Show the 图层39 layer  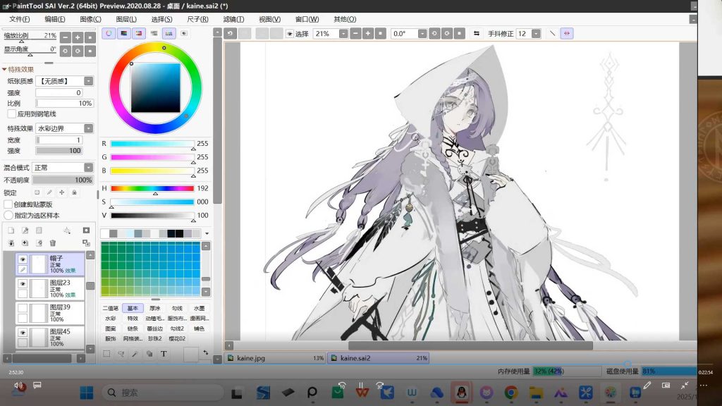click(22, 309)
